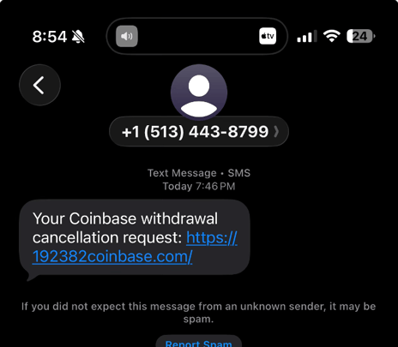Open the contact avatar silhouette

point(199,93)
